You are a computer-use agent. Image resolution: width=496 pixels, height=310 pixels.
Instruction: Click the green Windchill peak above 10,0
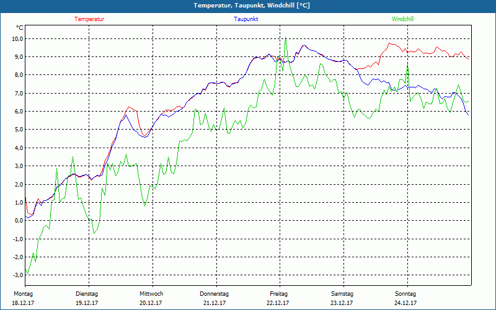pyautogui.click(x=286, y=37)
